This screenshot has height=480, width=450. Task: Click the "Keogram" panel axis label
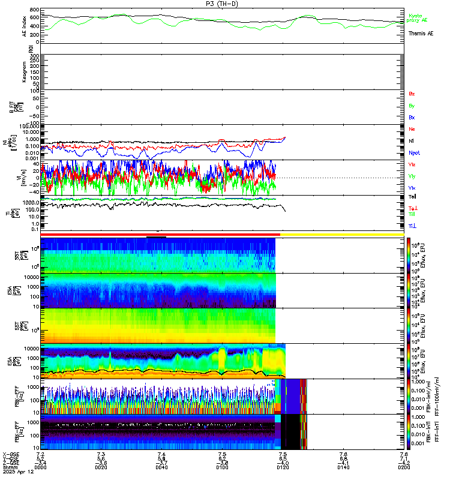24,72
